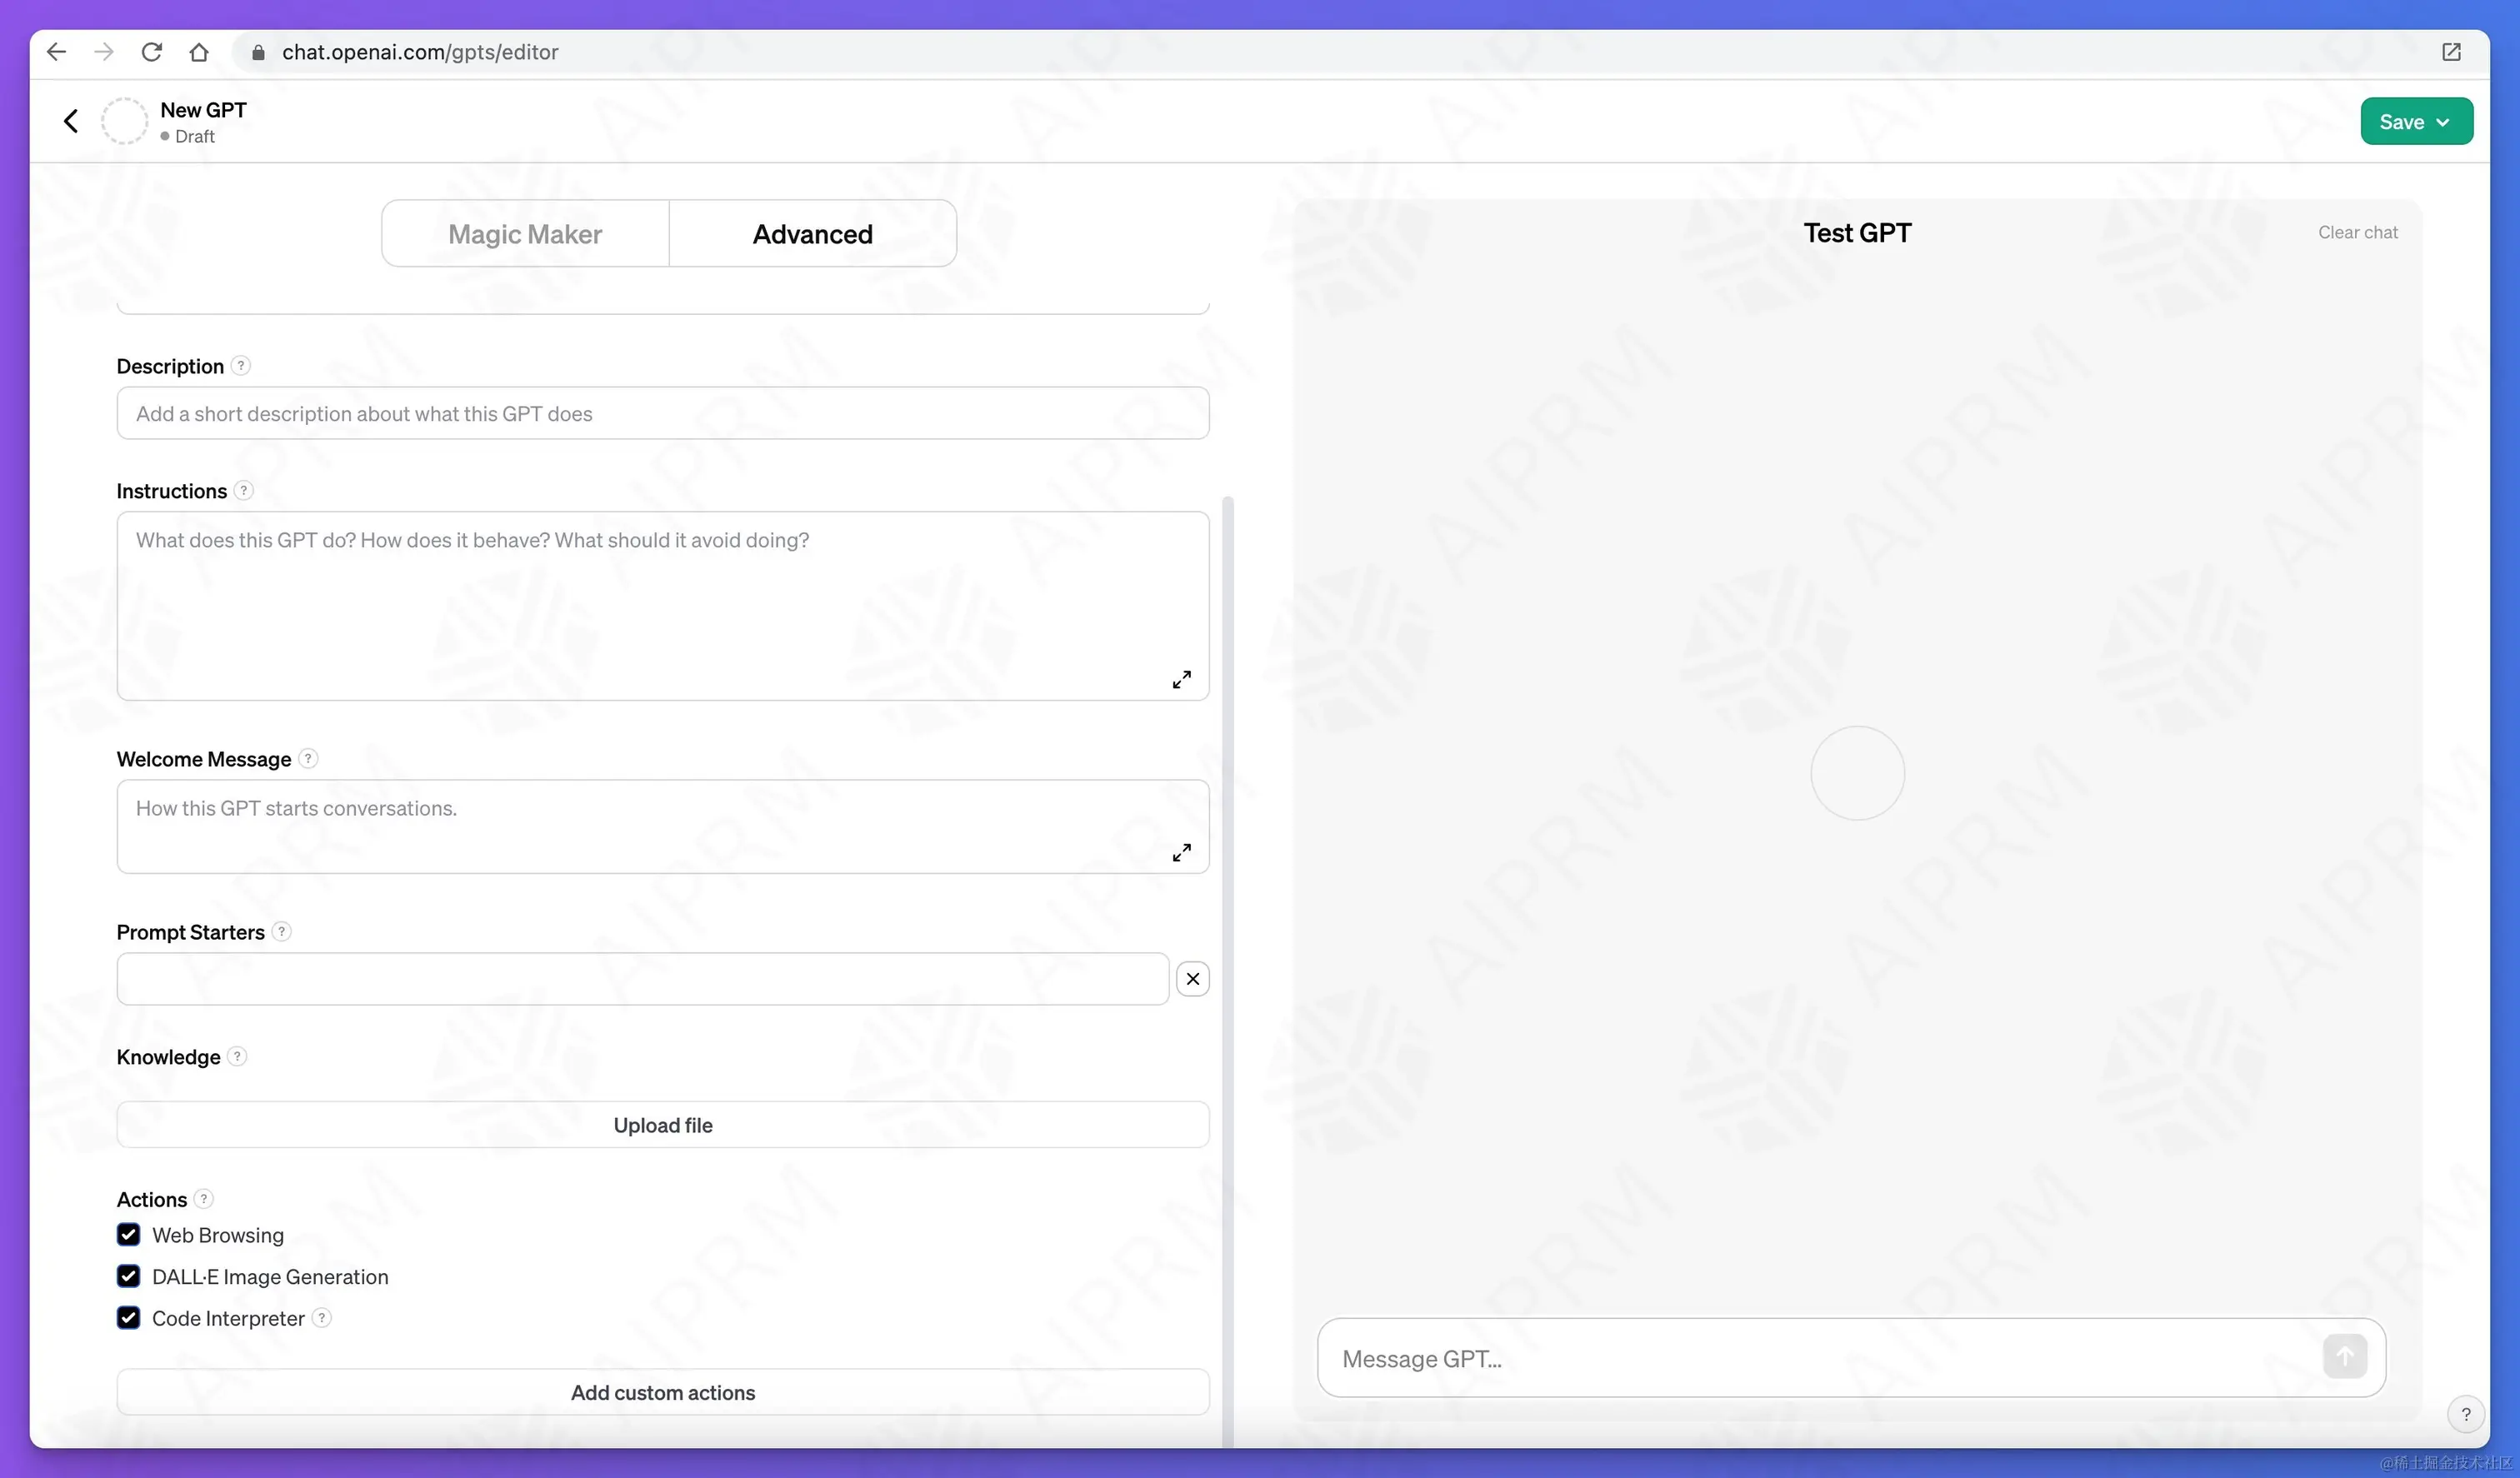The height and width of the screenshot is (1478, 2520).
Task: Click Clear chat link
Action: click(2357, 233)
